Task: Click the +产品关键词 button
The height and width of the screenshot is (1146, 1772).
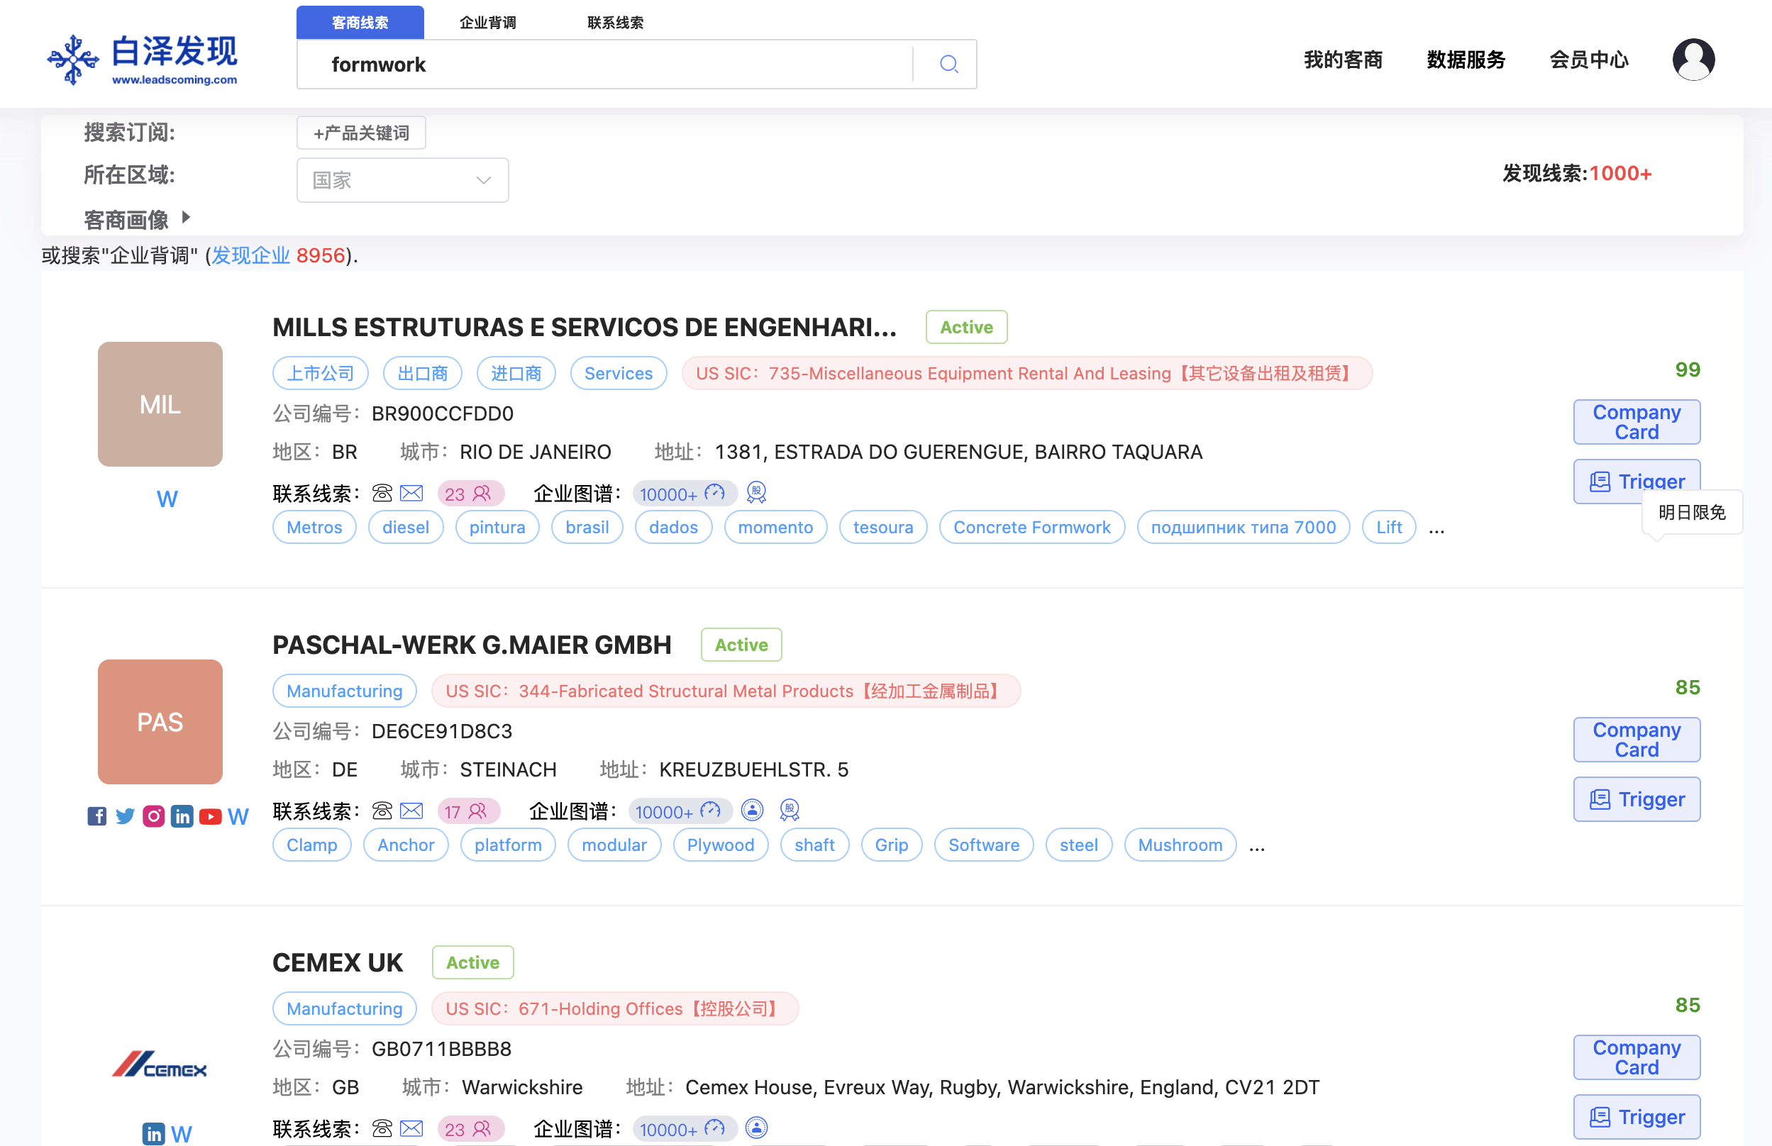Action: coord(361,133)
